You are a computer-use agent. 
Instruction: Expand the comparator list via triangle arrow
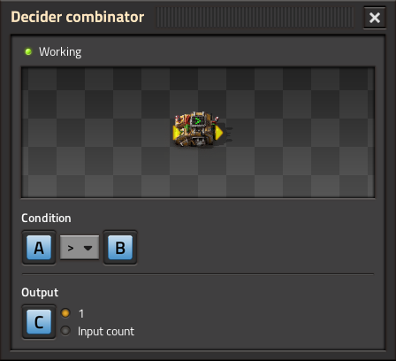tap(88, 248)
